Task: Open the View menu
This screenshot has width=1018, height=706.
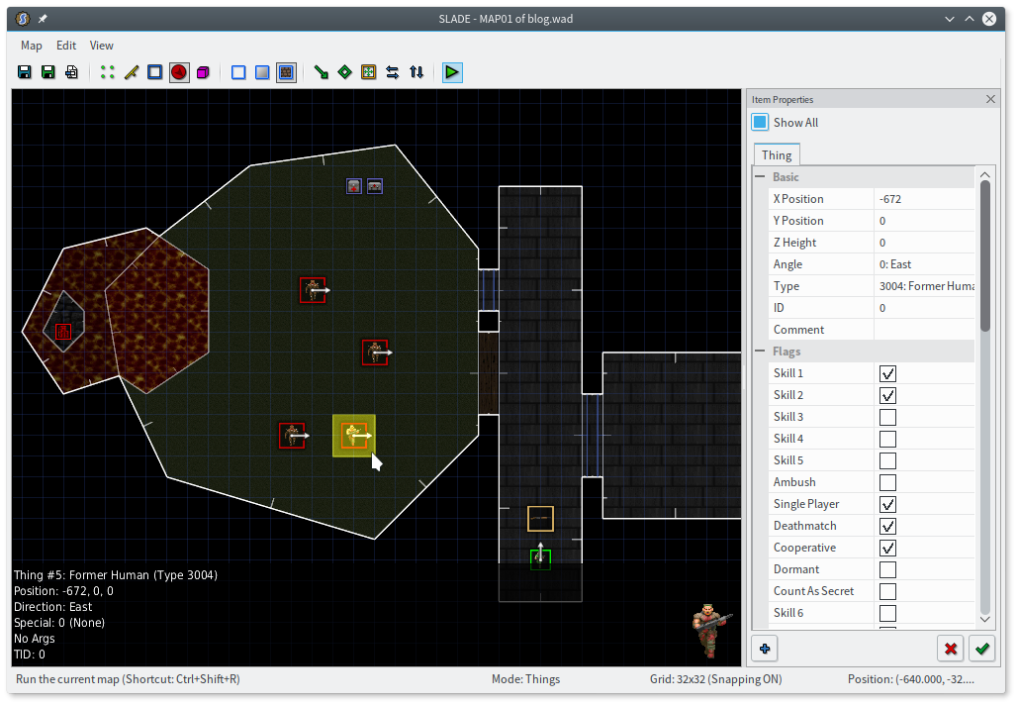Action: tap(101, 46)
